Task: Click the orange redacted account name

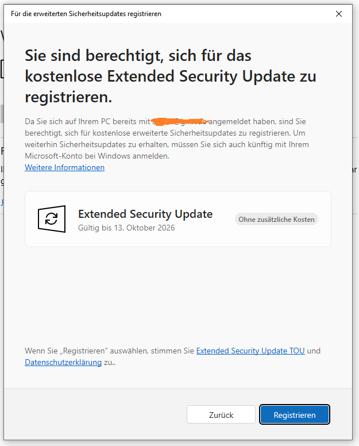Action: [x=180, y=121]
